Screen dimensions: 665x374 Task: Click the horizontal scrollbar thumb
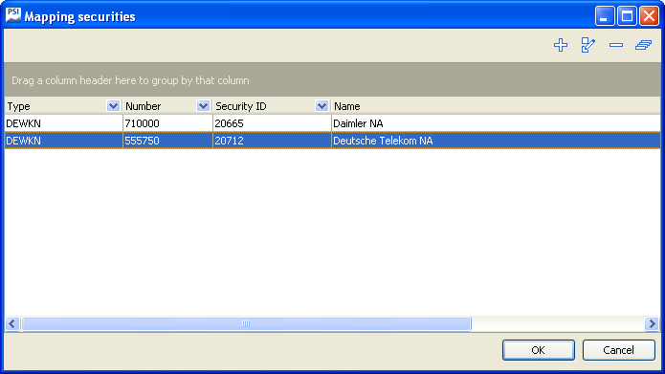click(x=246, y=324)
